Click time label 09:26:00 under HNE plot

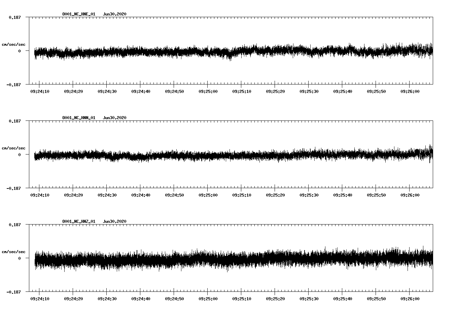coord(410,91)
